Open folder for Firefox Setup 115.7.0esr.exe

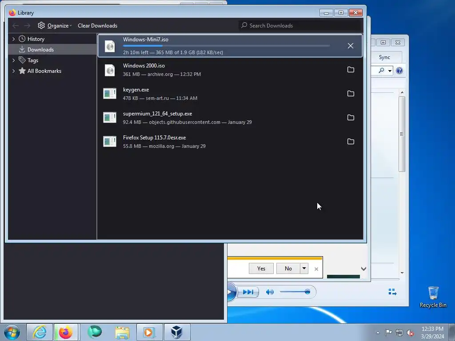[x=351, y=142]
